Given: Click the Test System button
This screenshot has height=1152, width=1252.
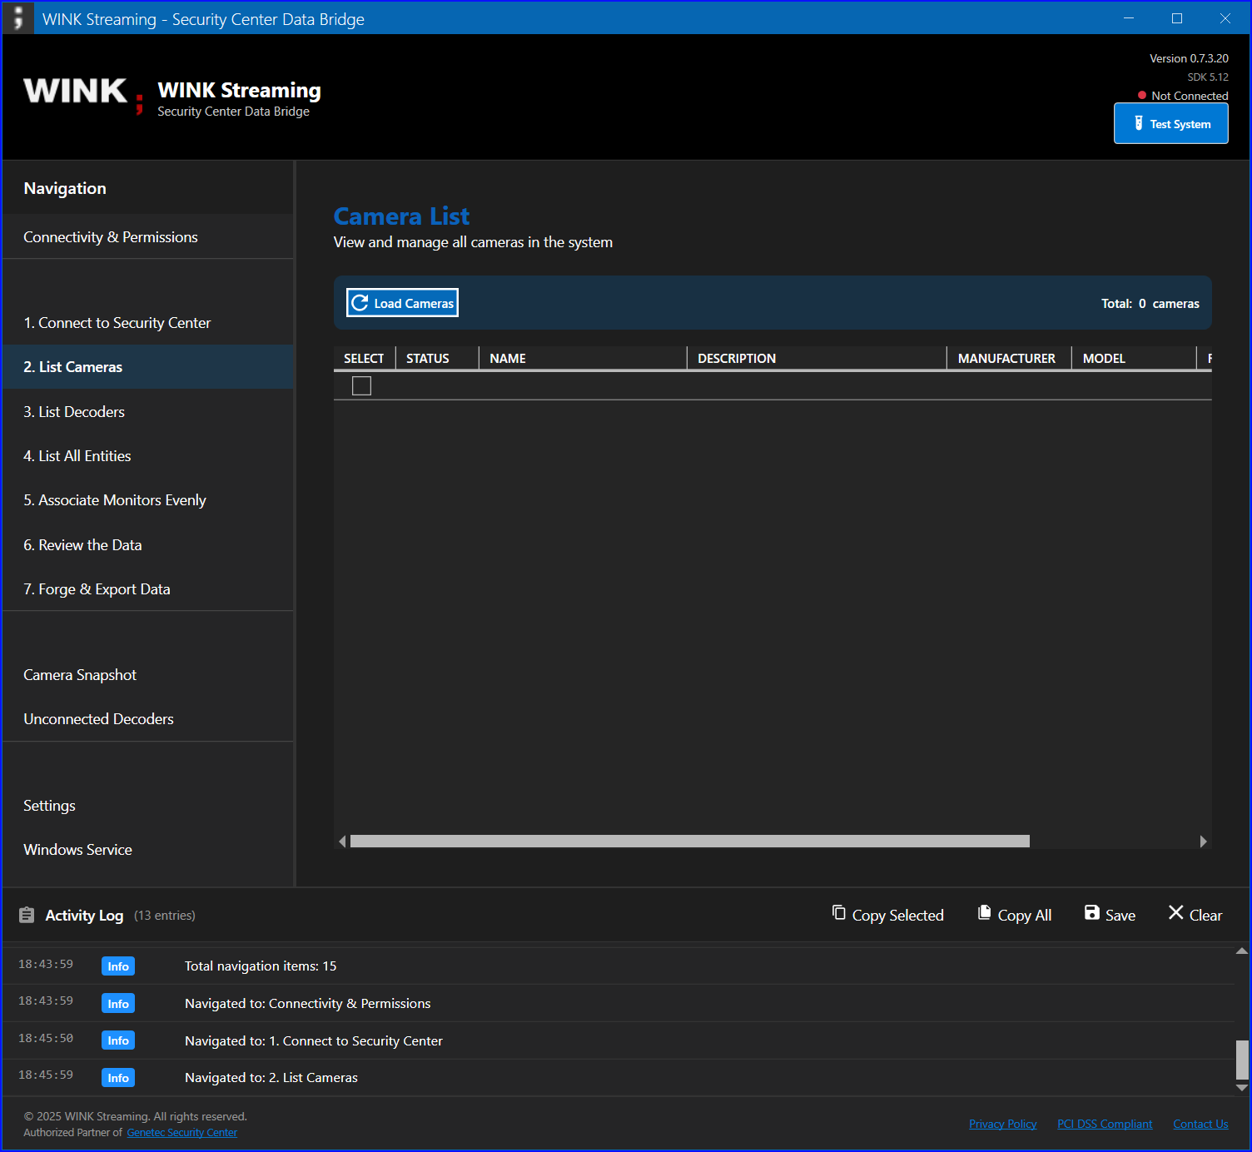Looking at the screenshot, I should point(1170,123).
